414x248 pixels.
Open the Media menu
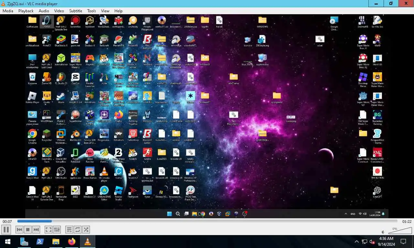8,11
